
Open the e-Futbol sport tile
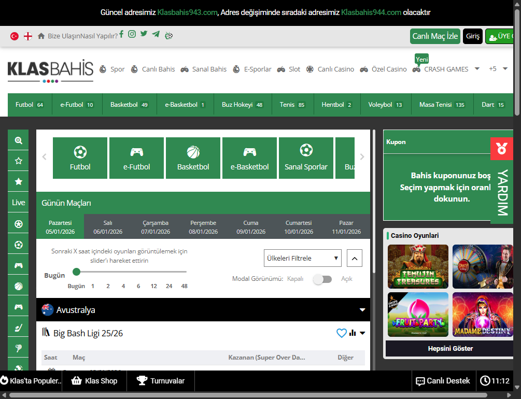(136, 158)
